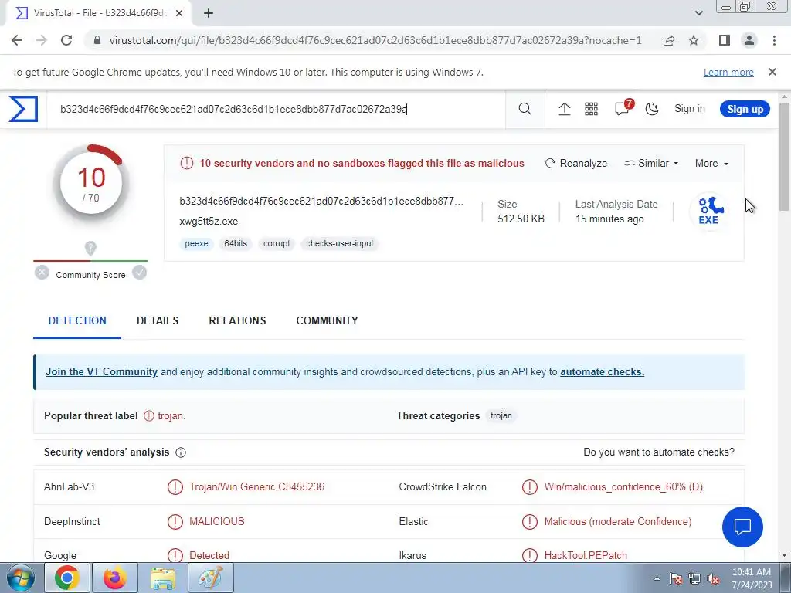Click the DeepInstinct detection alert icon
Viewport: 791px width, 593px height.
coord(175,521)
